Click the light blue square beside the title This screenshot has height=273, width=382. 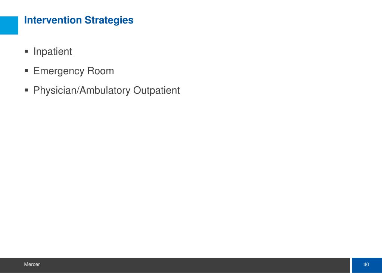coord(9,25)
